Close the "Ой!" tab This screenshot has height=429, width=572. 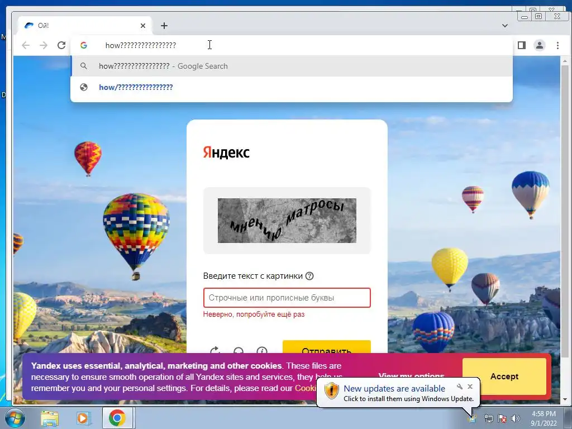point(143,26)
